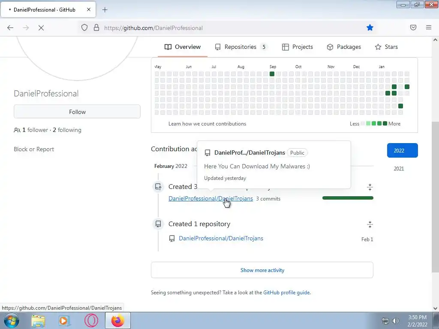Click the February 2022 heading
Viewport: 439px width, 329px height.
(x=171, y=166)
